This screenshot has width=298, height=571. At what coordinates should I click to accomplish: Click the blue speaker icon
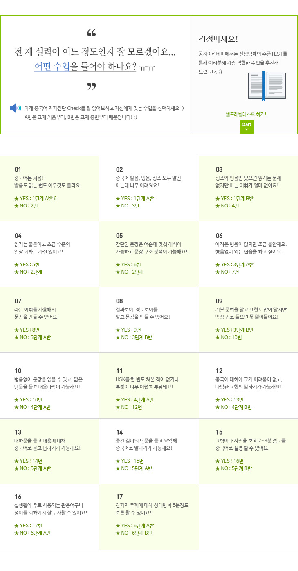coord(15,108)
